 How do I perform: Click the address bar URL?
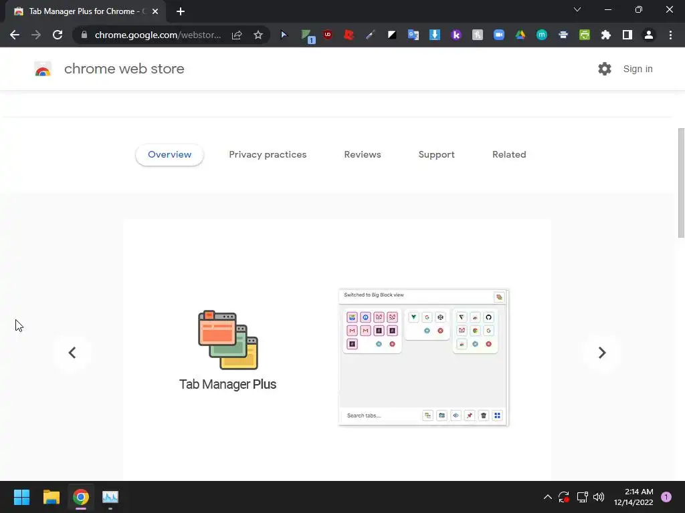pyautogui.click(x=158, y=35)
